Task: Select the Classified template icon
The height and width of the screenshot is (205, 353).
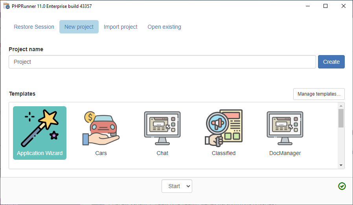Action: tap(224, 128)
